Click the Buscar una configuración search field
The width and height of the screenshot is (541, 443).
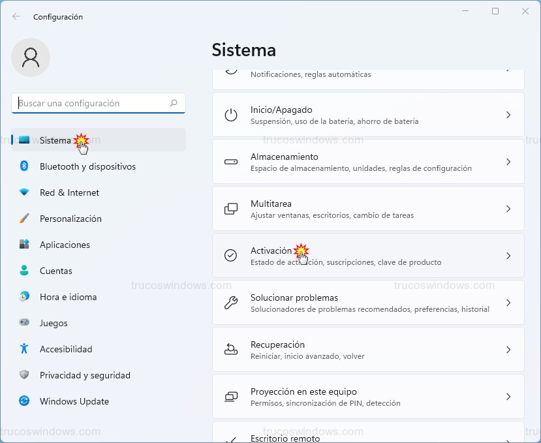click(x=98, y=103)
